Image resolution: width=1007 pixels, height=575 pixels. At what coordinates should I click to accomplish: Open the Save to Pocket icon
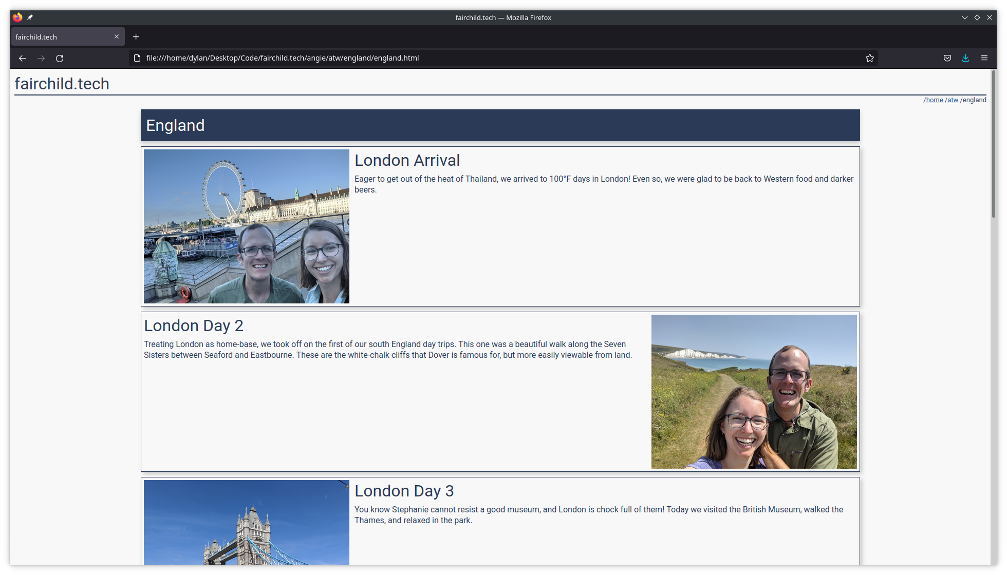tap(947, 58)
